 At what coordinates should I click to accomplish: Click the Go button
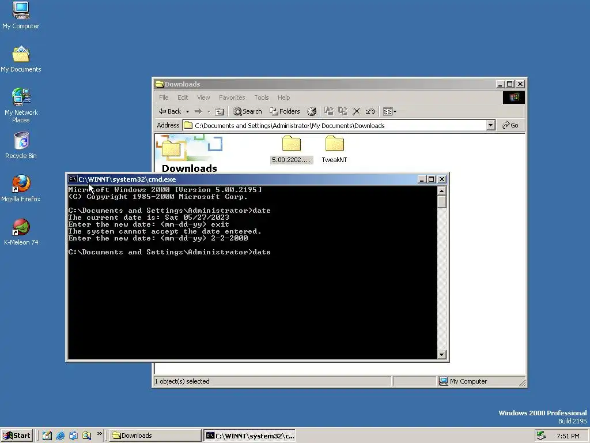[510, 125]
